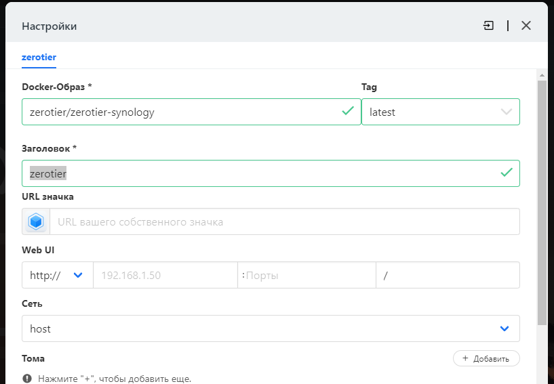The height and width of the screenshot is (384, 554).
Task: Click the Web UI label
Action: pos(38,250)
